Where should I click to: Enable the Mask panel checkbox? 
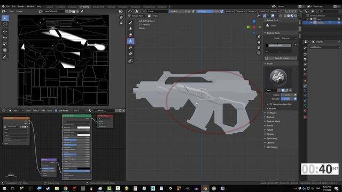click(268, 113)
